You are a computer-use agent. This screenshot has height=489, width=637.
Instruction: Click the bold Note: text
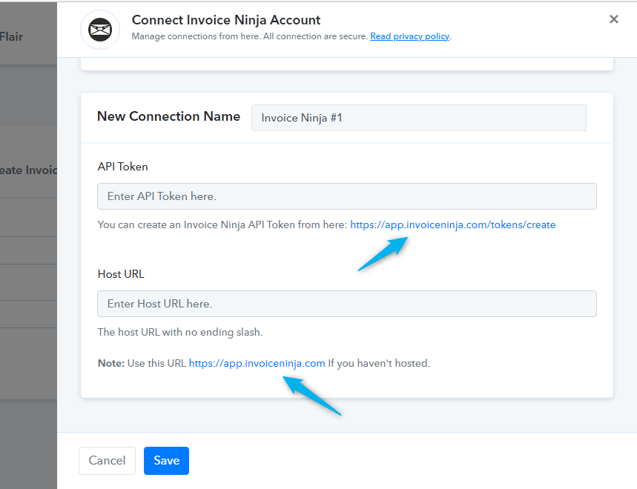click(111, 363)
